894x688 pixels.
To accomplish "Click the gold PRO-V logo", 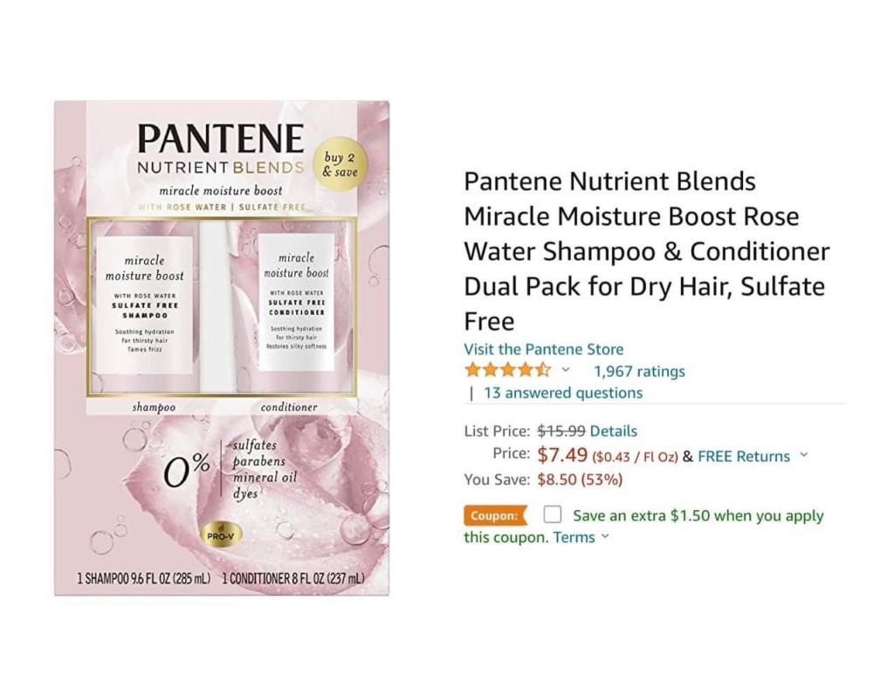I will click(221, 535).
